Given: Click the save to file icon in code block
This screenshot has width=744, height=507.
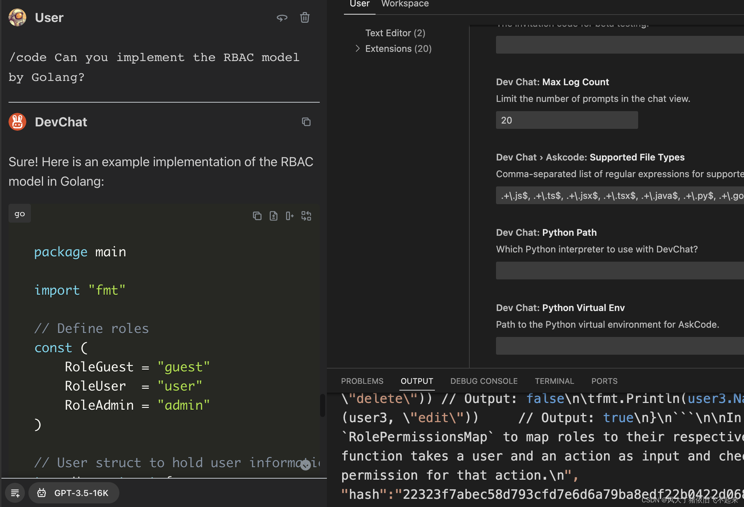Looking at the screenshot, I should point(273,216).
